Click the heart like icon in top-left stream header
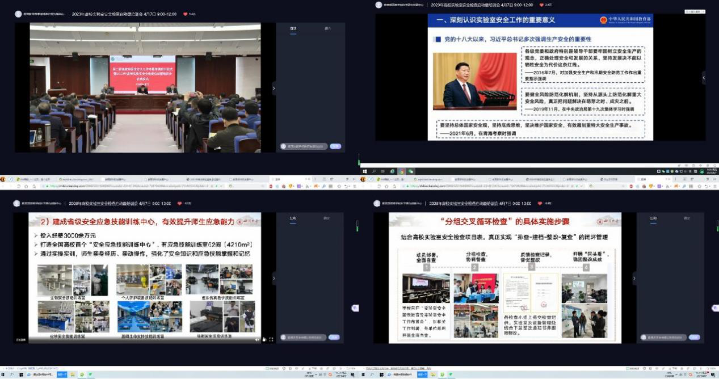 pos(185,14)
